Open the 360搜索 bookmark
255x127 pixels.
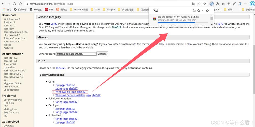(x=36, y=9)
